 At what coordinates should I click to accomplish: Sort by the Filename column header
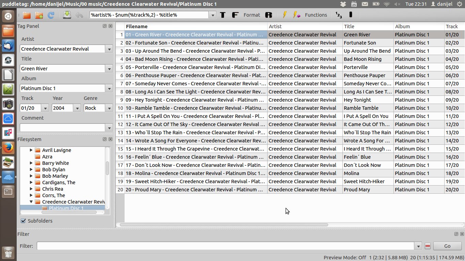coord(196,27)
